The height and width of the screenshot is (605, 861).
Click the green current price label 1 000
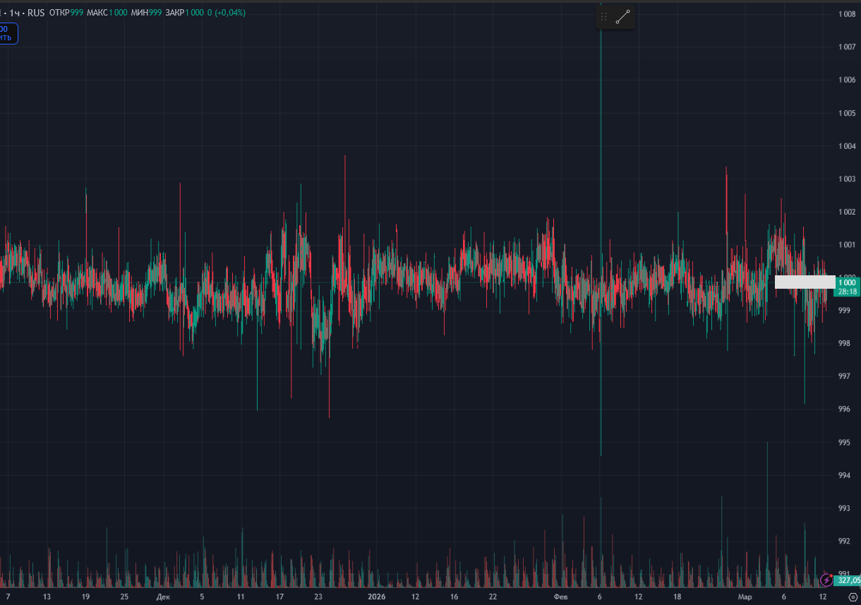(x=847, y=282)
